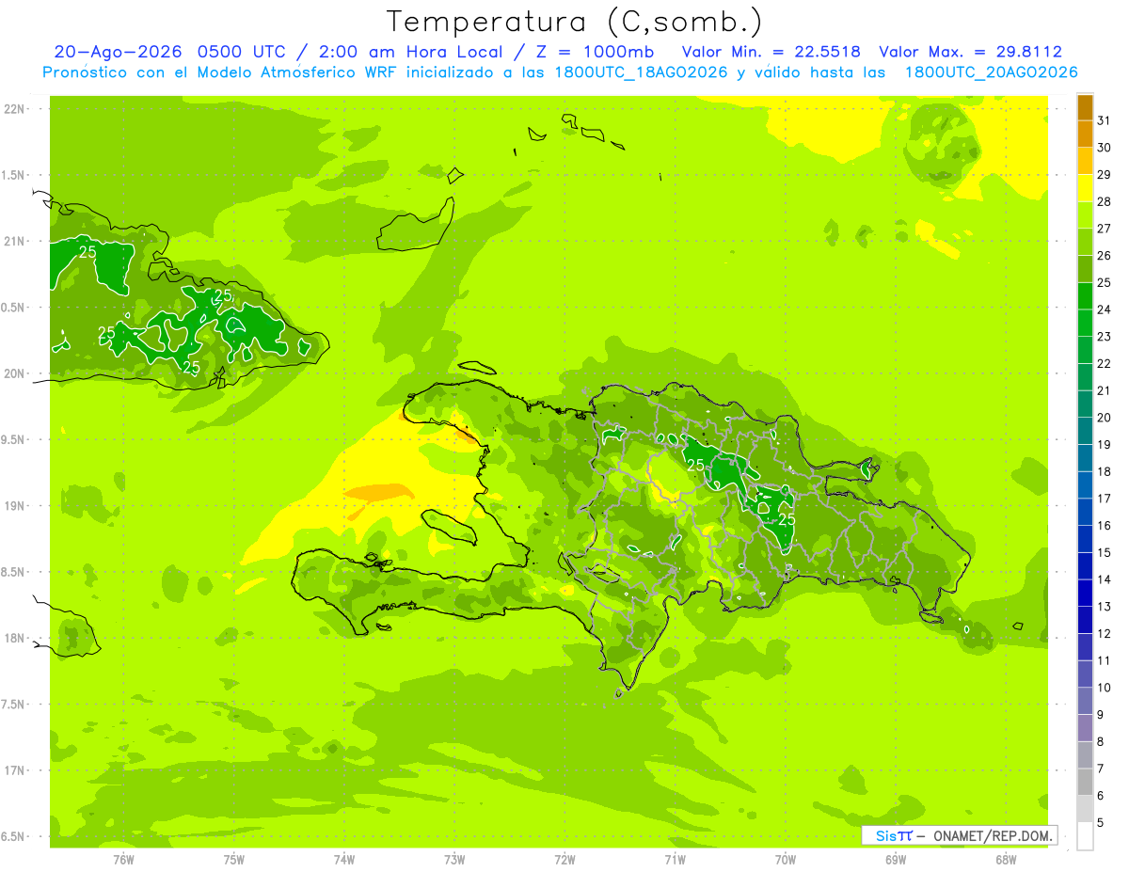Click the "21N" latitude tick label
1129x872 pixels.
(x=16, y=242)
